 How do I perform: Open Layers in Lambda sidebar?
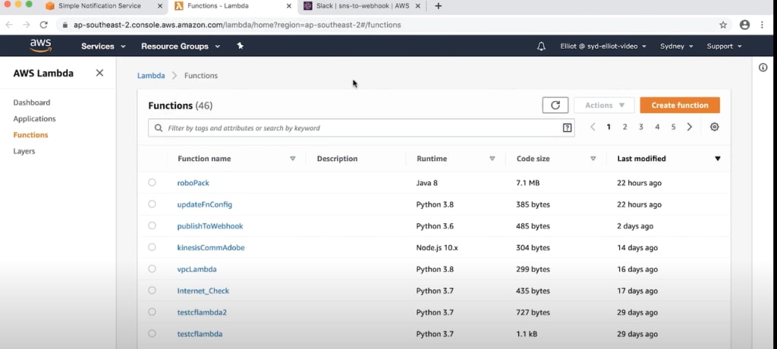(24, 151)
